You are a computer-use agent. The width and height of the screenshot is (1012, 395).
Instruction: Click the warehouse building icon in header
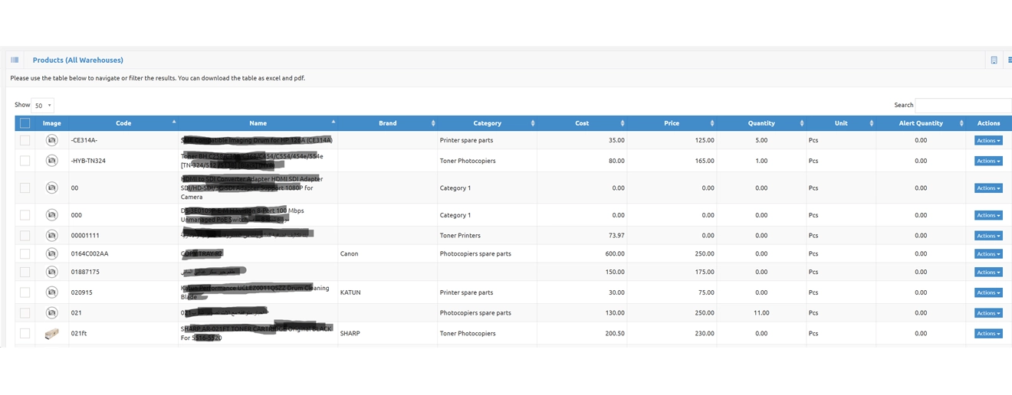(x=994, y=60)
